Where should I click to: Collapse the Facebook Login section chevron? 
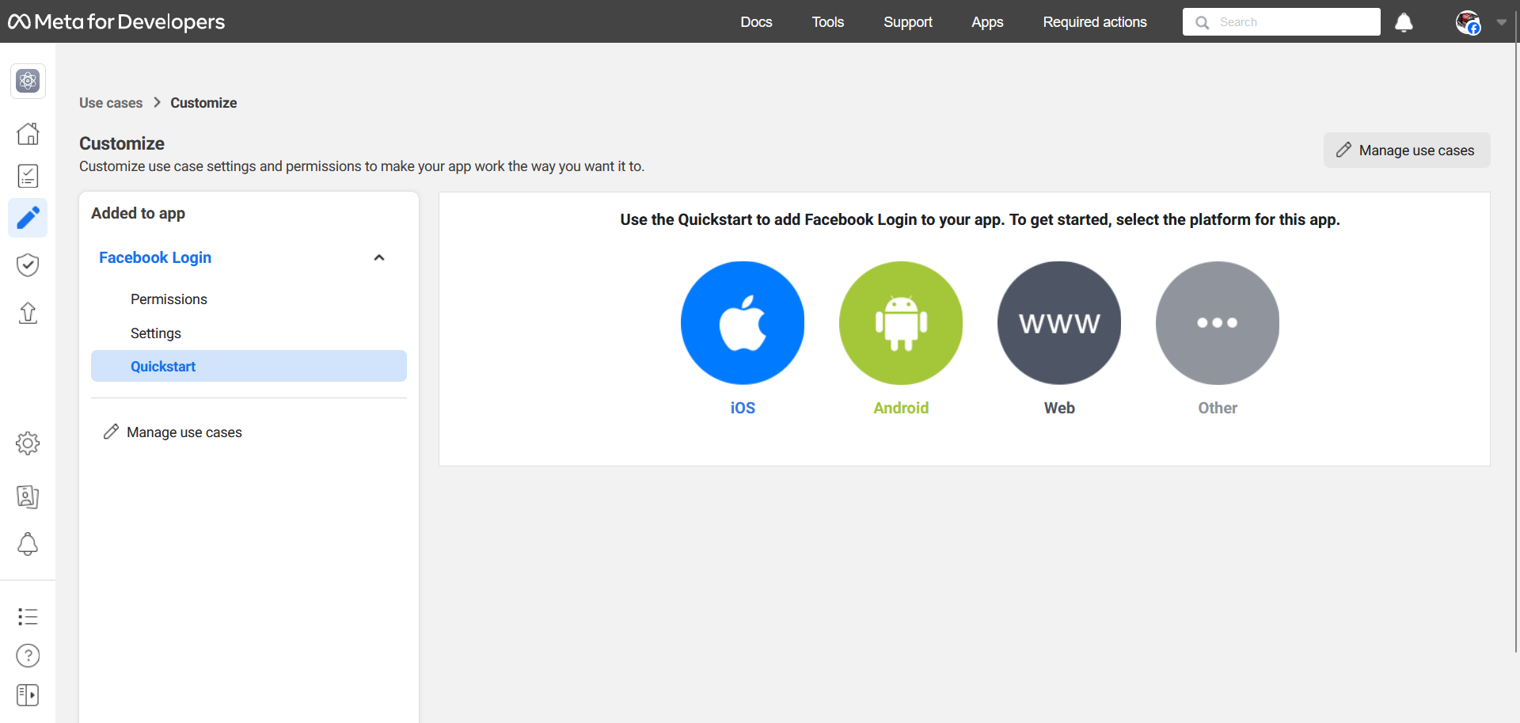tap(379, 257)
